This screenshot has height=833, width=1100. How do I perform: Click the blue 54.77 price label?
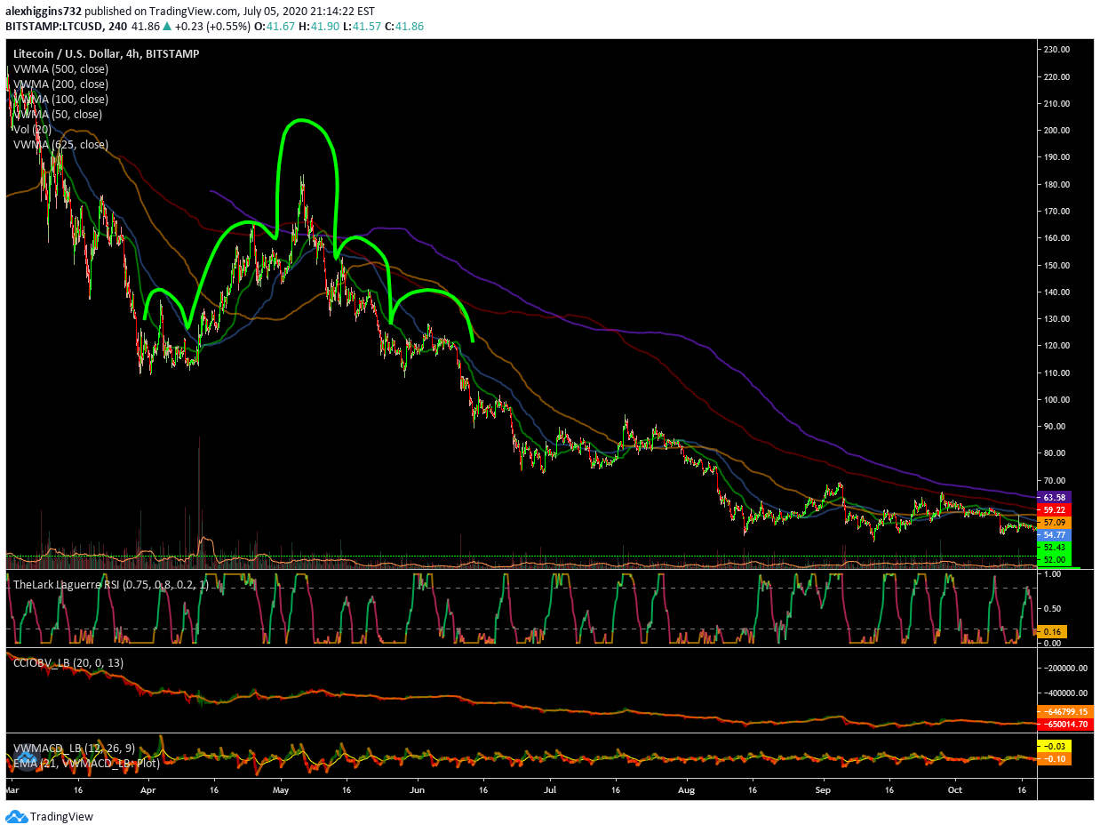coord(1055,535)
